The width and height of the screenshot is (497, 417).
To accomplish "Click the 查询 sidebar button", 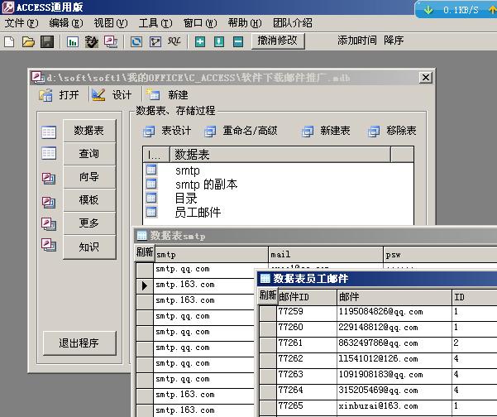I will click(x=89, y=154).
